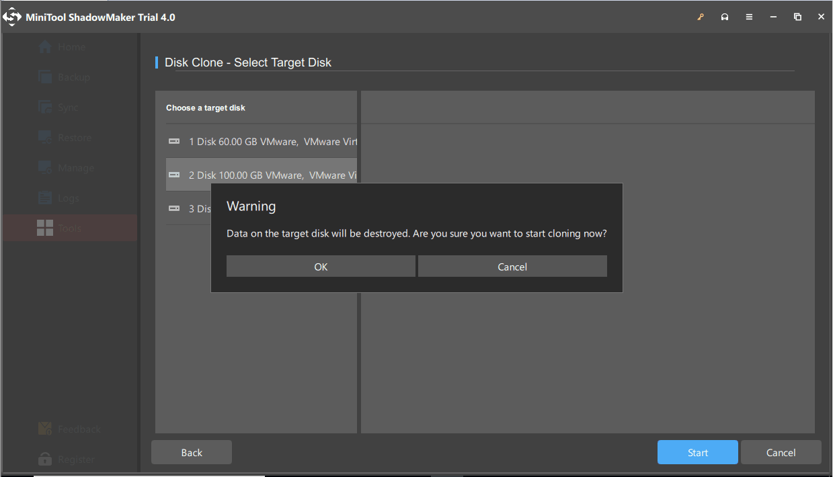Click the Feedback icon
The width and height of the screenshot is (833, 477).
point(44,429)
